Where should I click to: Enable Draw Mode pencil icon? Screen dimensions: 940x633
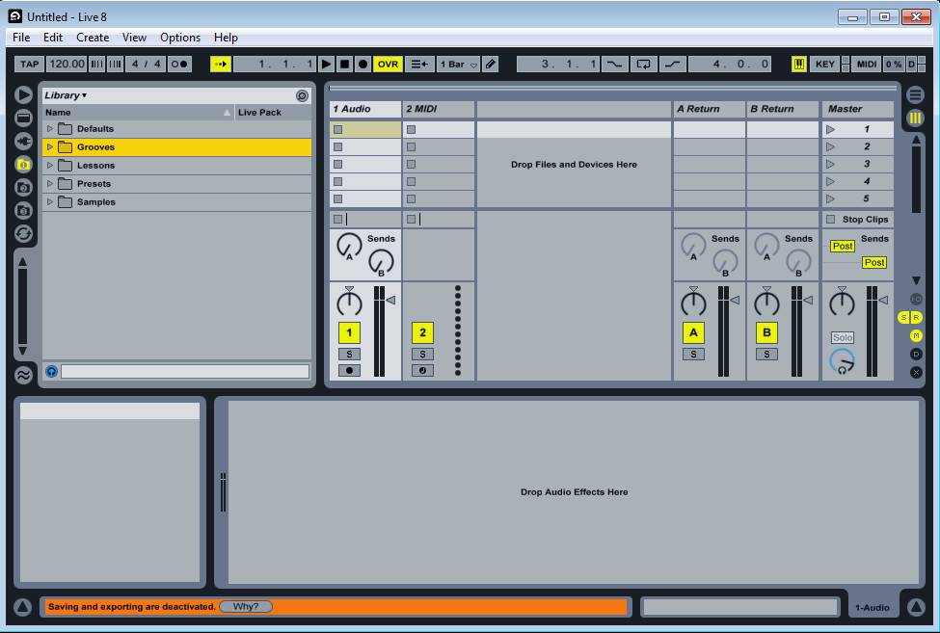[491, 65]
